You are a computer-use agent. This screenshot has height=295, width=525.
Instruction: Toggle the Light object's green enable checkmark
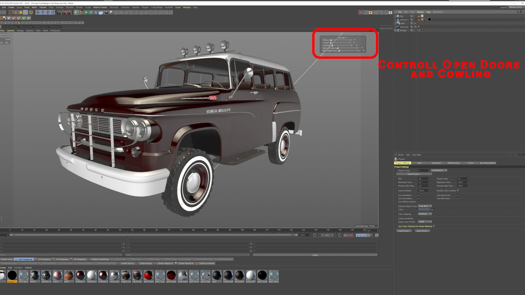[x=415, y=23]
